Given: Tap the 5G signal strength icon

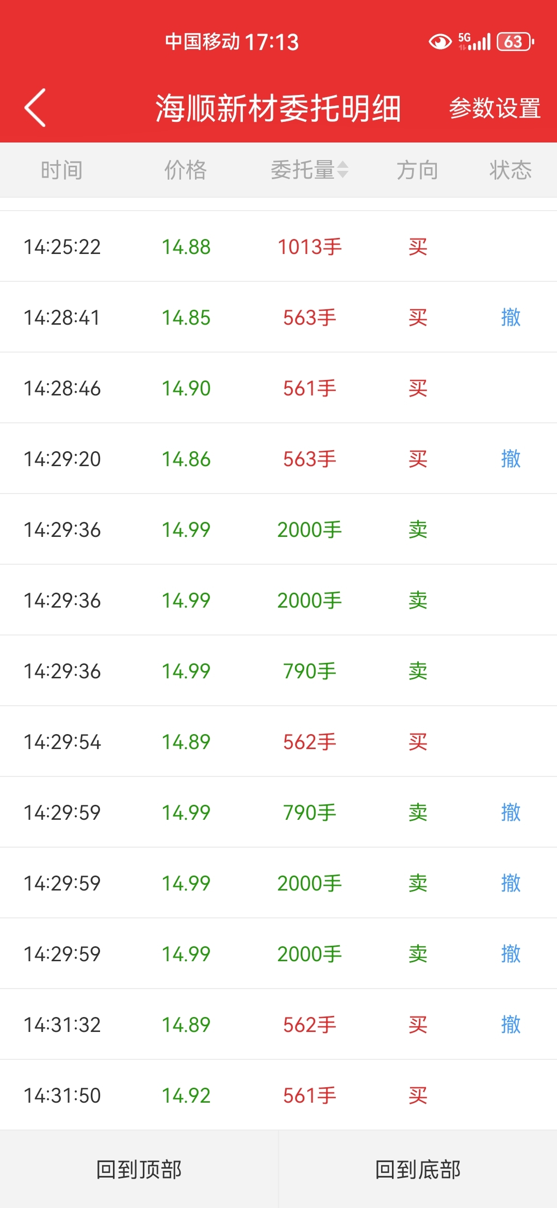Looking at the screenshot, I should (474, 41).
